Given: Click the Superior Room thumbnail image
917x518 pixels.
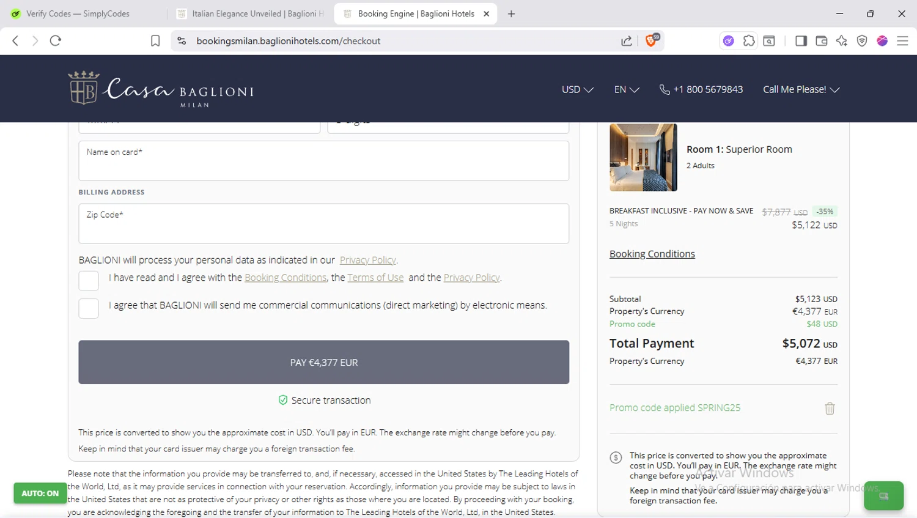Looking at the screenshot, I should click(643, 157).
